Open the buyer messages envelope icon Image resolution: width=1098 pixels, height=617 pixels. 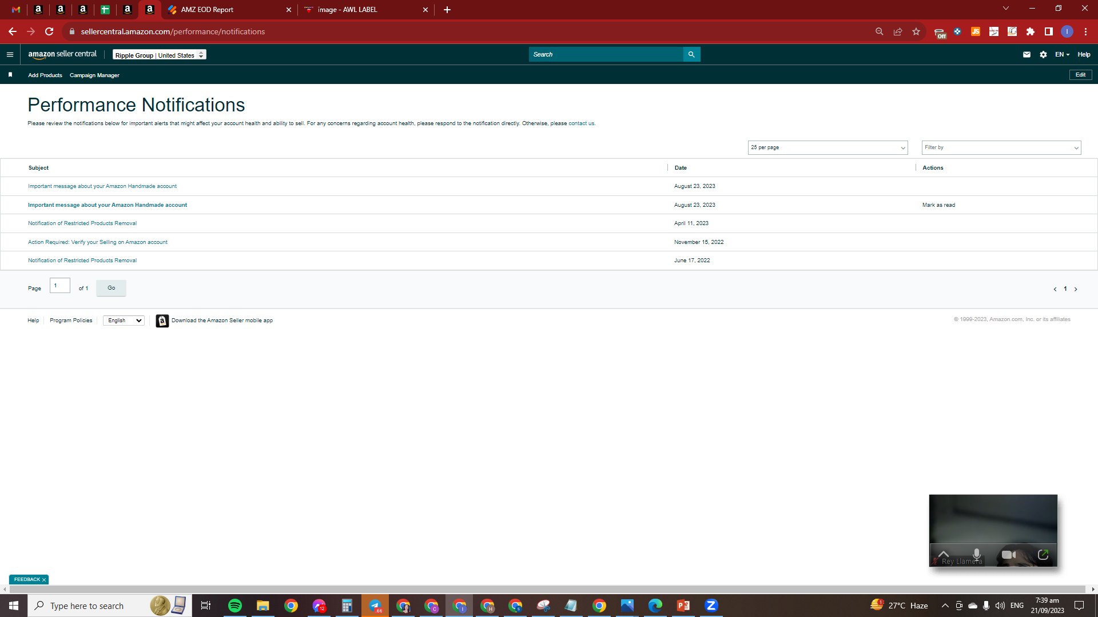tap(1027, 55)
